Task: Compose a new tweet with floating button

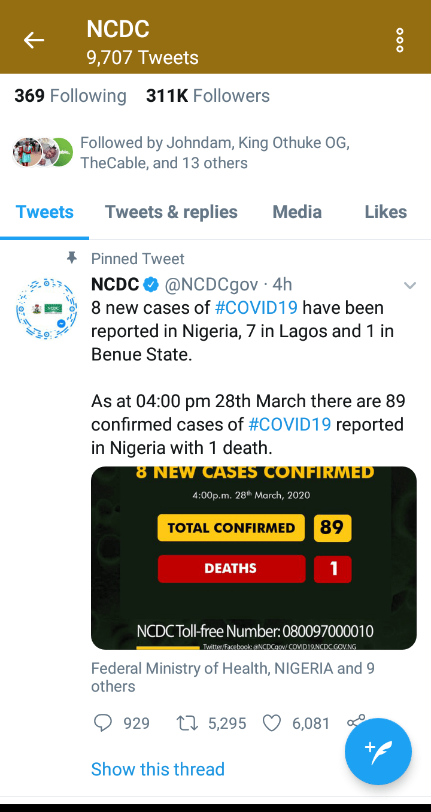Action: (378, 751)
